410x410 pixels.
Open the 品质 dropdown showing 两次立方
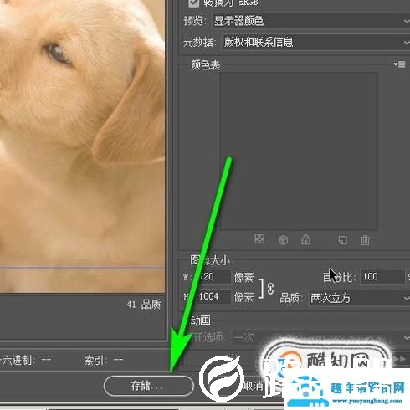(359, 299)
